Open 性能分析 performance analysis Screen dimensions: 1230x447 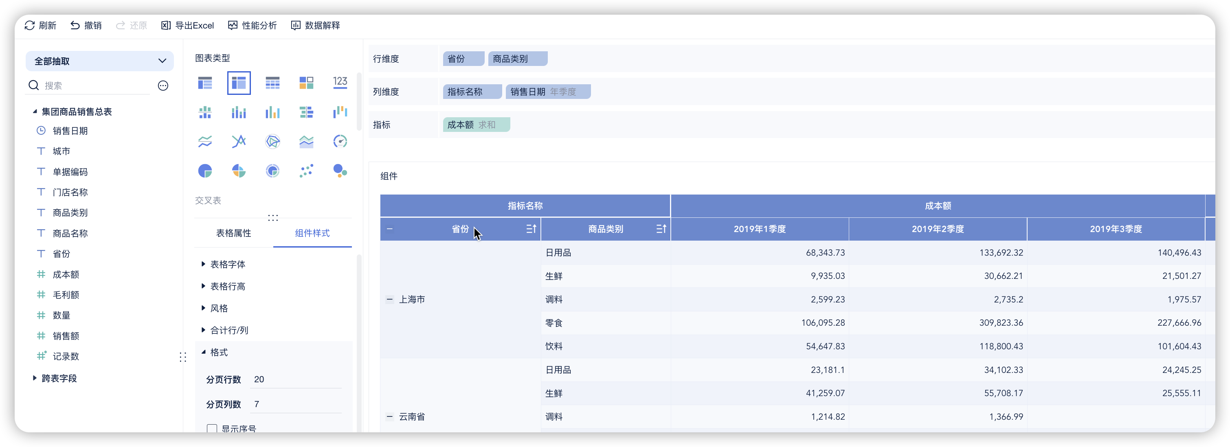253,25
